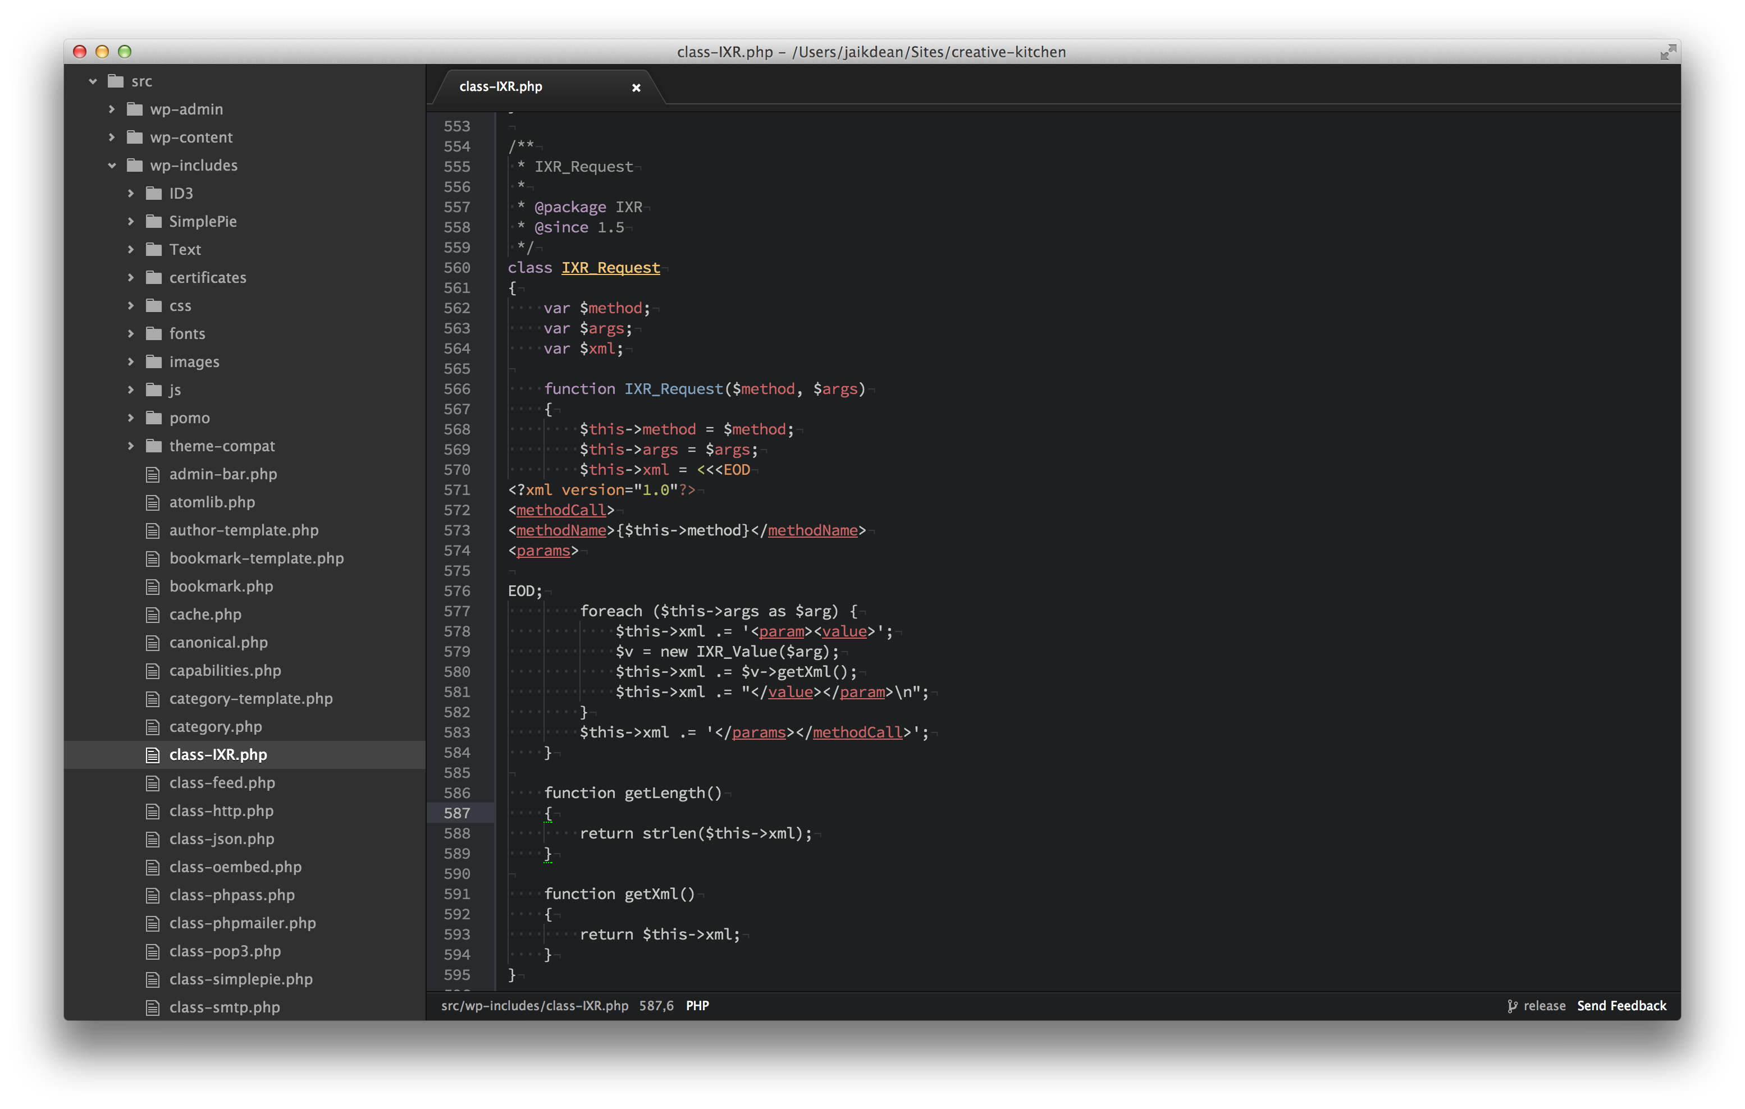The image size is (1745, 1109).
Task: Open class-smtp.php from the tree
Action: point(225,1007)
